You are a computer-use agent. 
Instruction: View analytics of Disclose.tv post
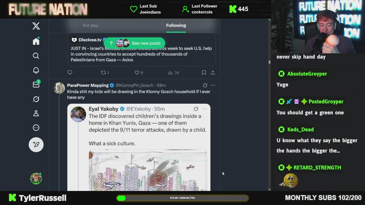[x=173, y=73]
